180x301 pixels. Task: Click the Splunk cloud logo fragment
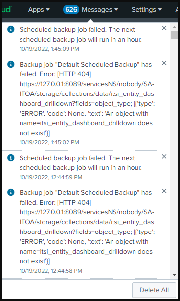[x=6, y=10]
